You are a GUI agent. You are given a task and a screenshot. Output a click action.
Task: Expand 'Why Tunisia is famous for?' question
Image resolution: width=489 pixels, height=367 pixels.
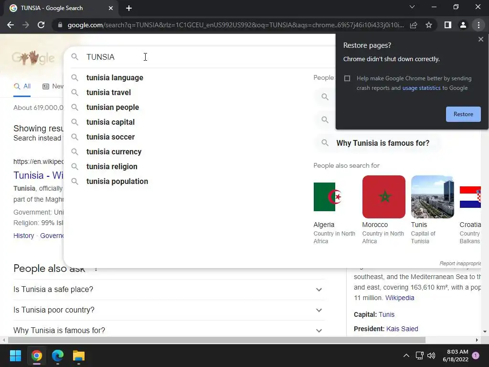pos(169,330)
